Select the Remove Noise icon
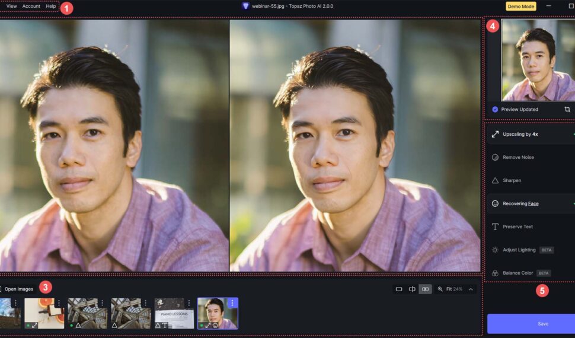 (495, 158)
